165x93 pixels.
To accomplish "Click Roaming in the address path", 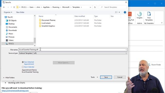I will (56, 7).
